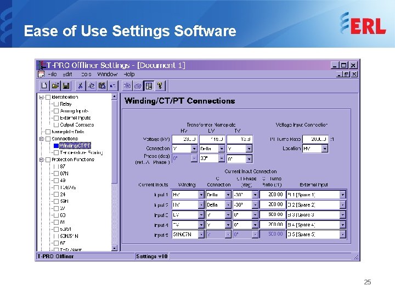Collapse the Connections tree node
The height and width of the screenshot is (296, 395).
click(41, 139)
